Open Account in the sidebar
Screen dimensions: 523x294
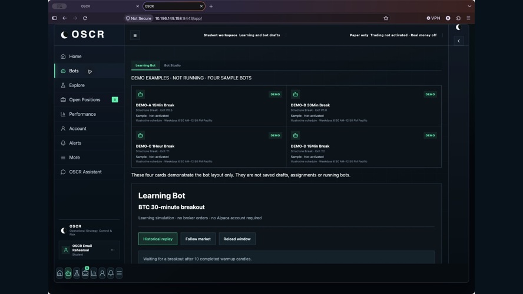[89, 129]
